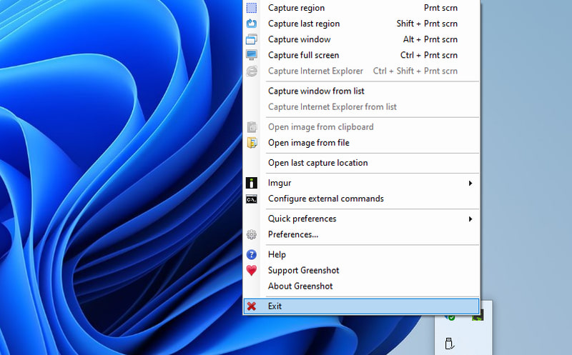Click the Preferences gear icon

[252, 234]
